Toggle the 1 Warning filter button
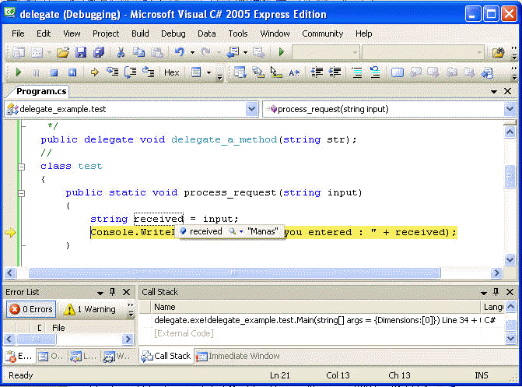 tap(89, 309)
